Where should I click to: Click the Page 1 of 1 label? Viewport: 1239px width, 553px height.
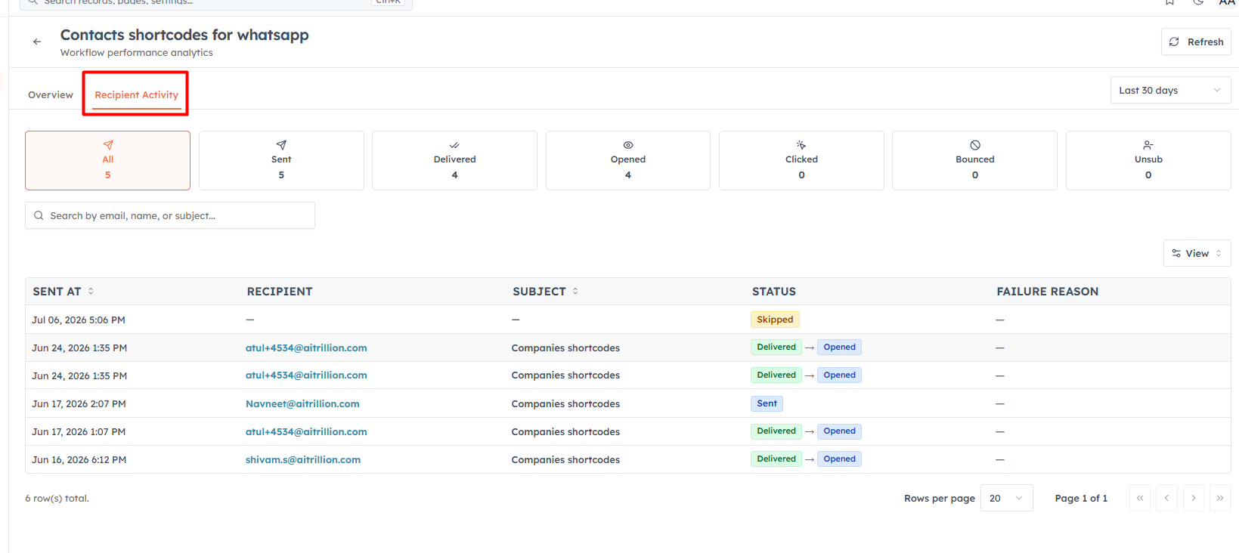[1081, 498]
